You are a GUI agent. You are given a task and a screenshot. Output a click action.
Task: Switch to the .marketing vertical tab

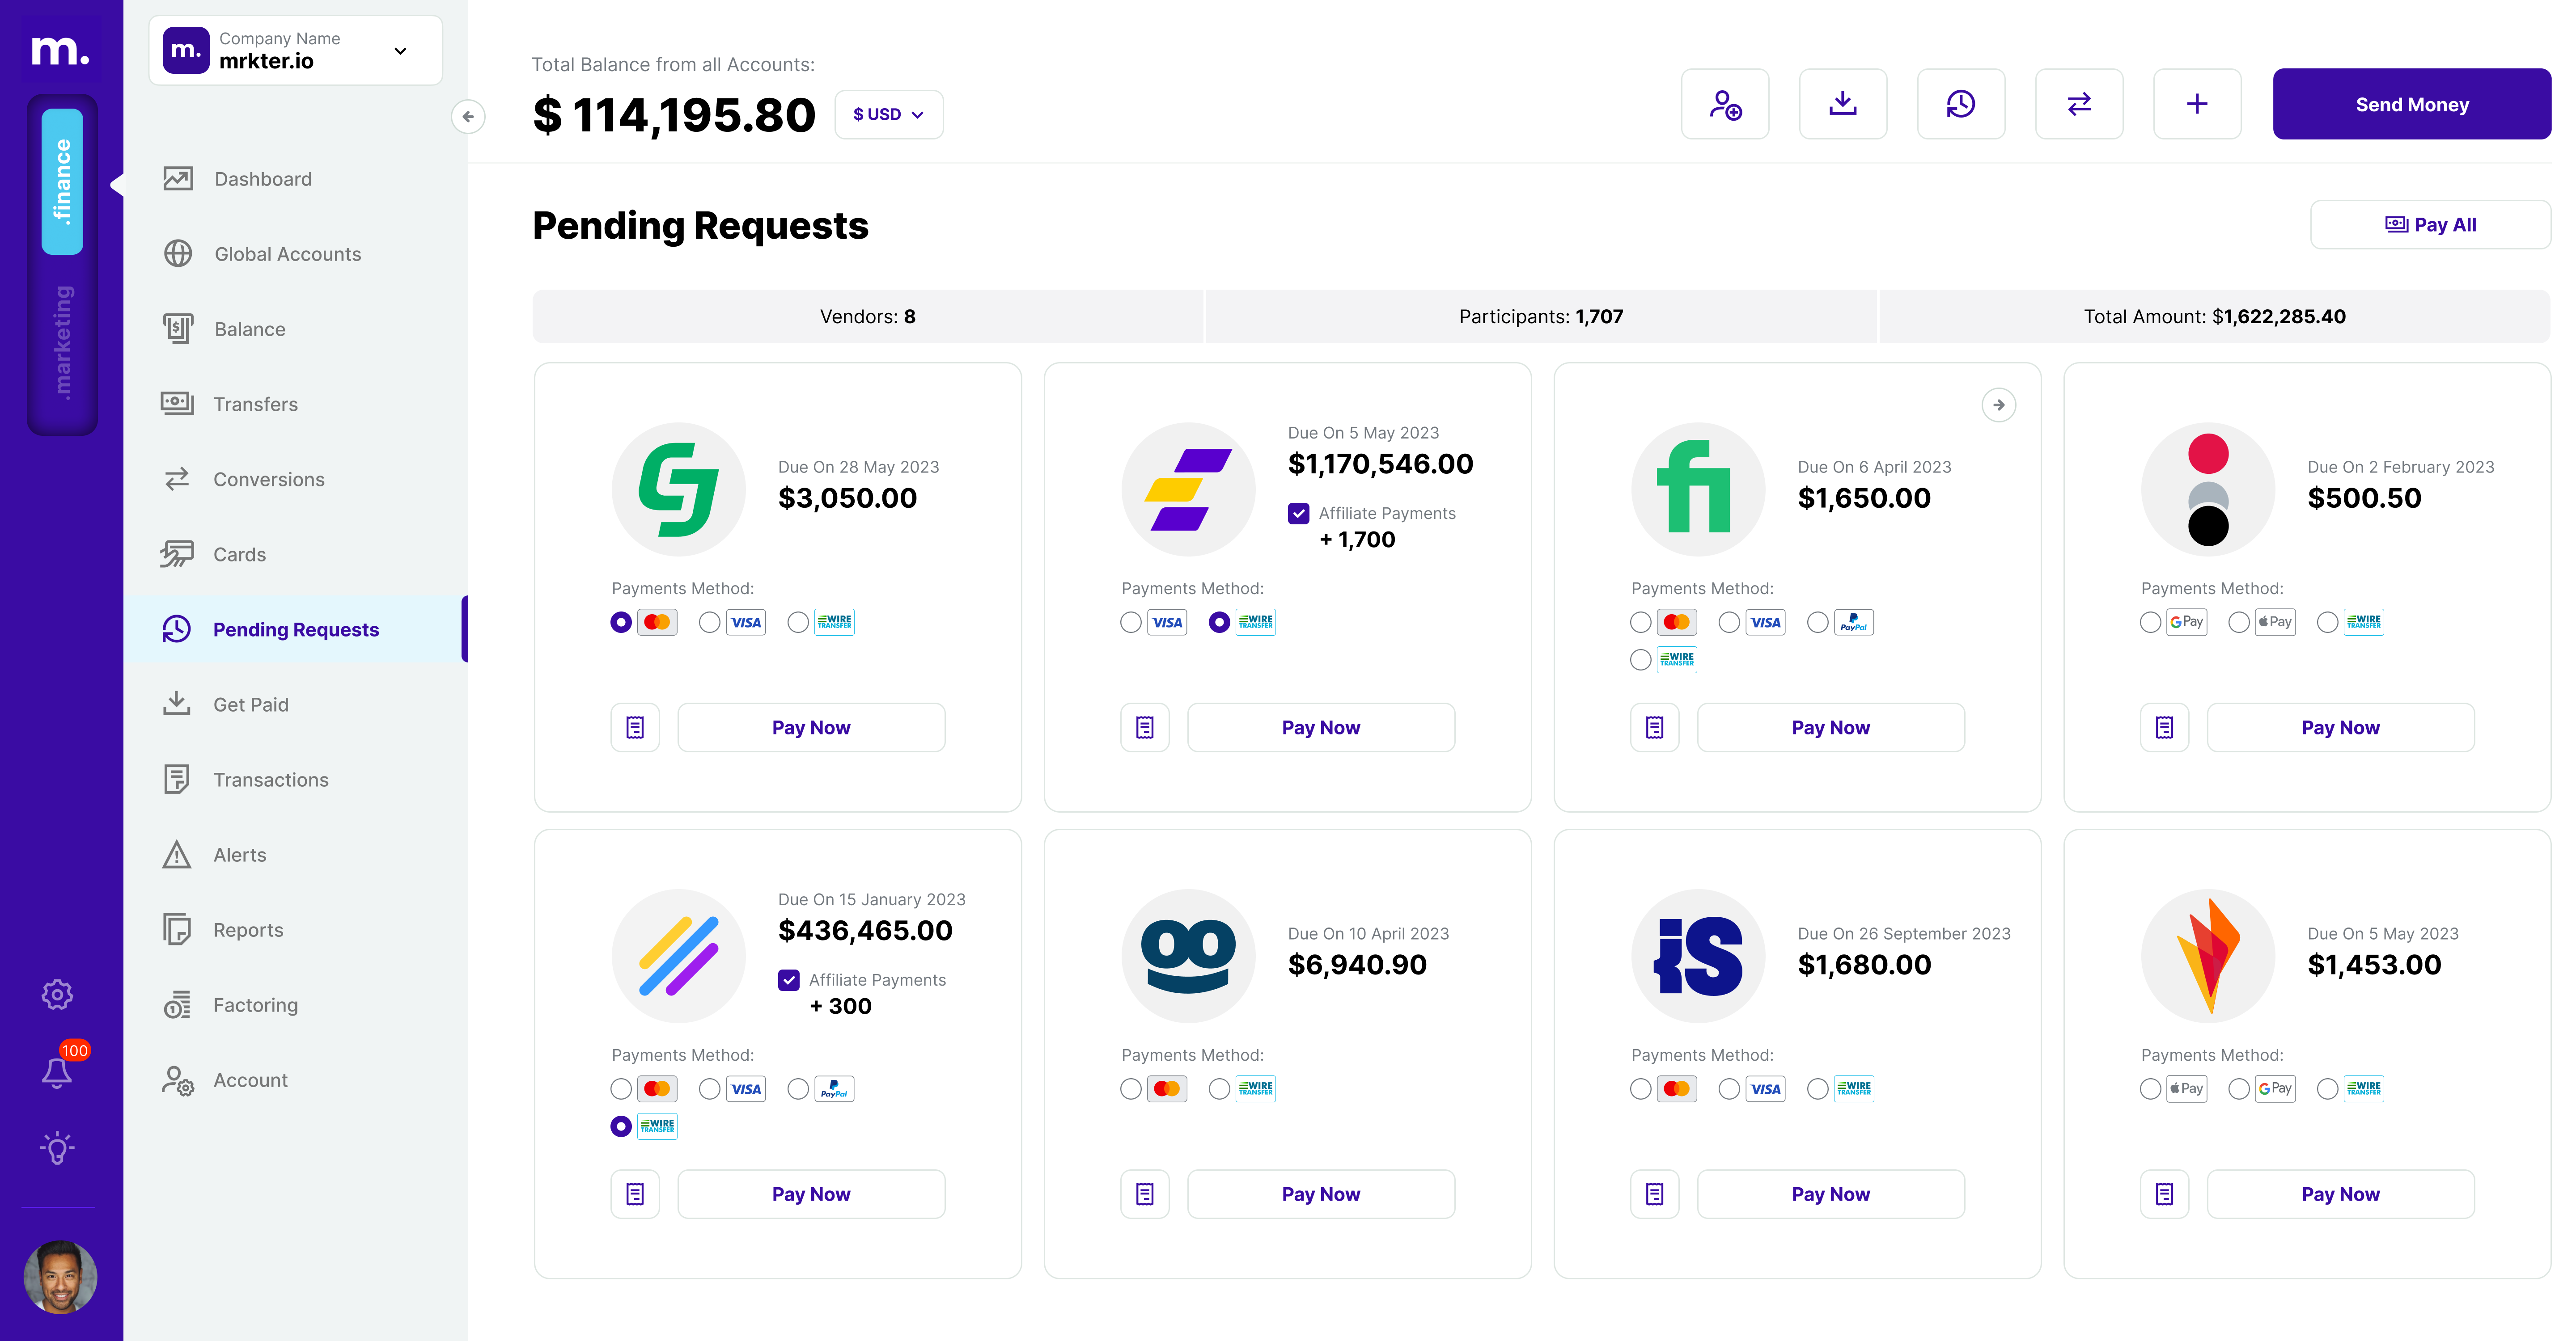pos(62,343)
